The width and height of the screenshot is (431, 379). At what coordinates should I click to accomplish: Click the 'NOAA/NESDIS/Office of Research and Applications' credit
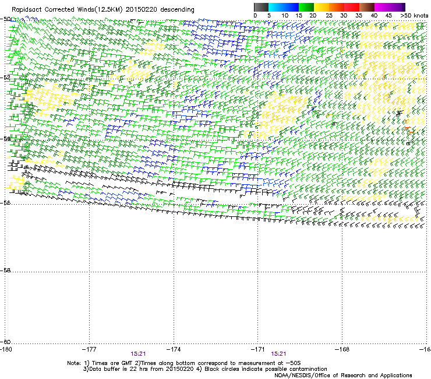(x=343, y=376)
